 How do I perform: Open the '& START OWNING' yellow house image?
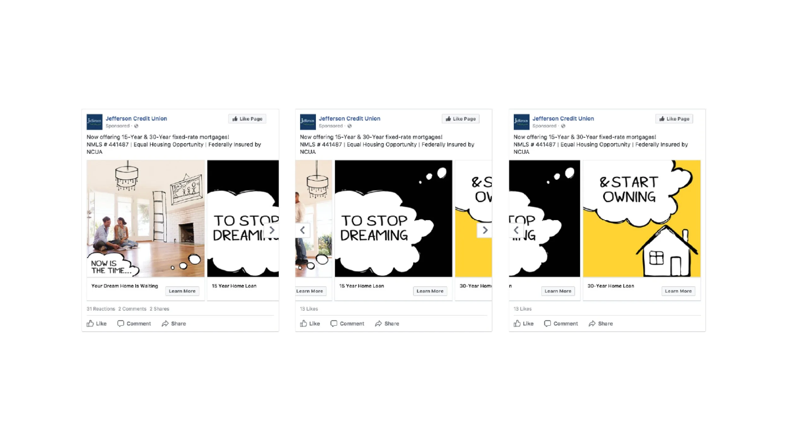pos(642,218)
